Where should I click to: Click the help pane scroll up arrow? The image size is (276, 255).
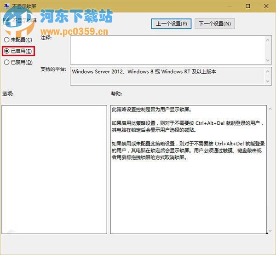tap(270, 109)
